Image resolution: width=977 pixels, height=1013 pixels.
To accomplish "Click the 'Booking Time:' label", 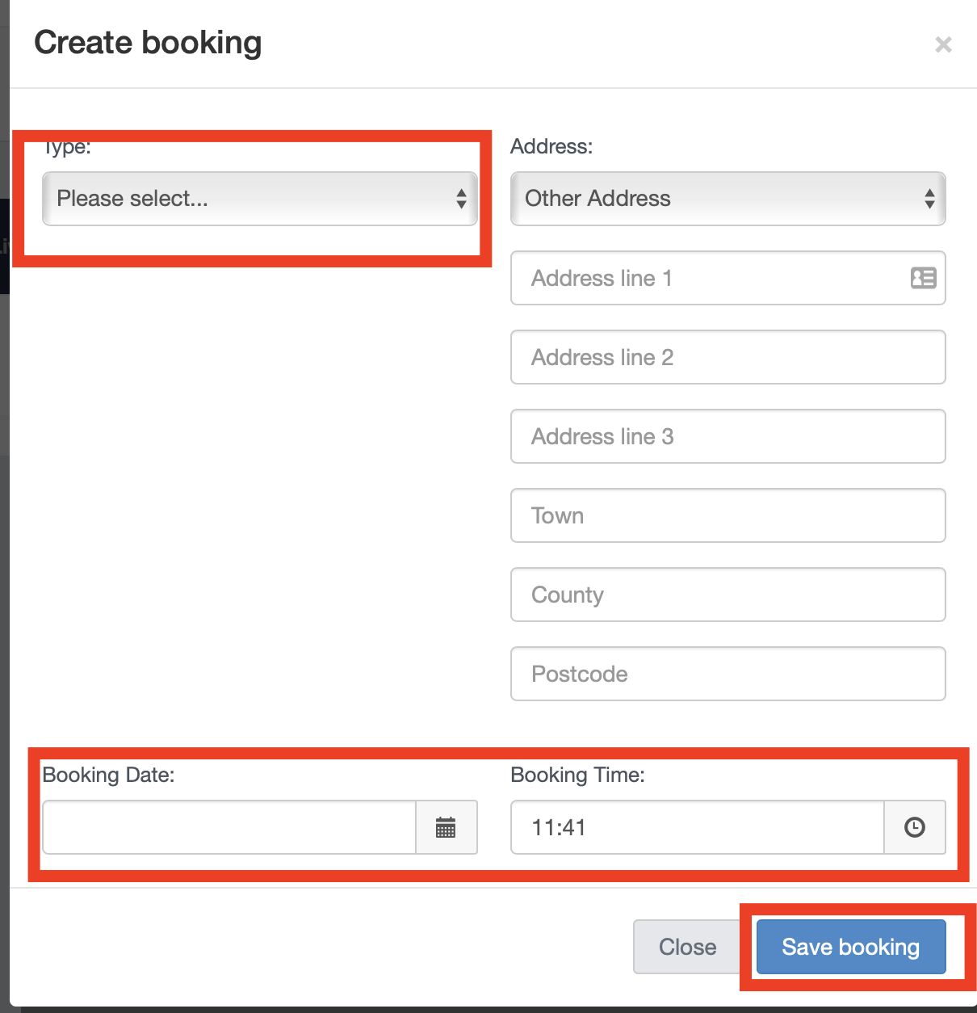I will click(x=577, y=776).
